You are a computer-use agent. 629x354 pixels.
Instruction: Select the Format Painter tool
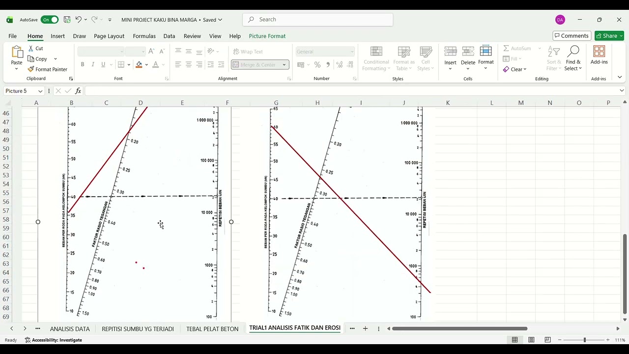(48, 69)
